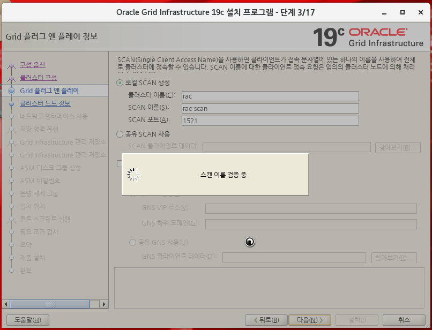Click the 필요 조건 검사 step
The width and height of the screenshot is (432, 330).
(x=39, y=232)
